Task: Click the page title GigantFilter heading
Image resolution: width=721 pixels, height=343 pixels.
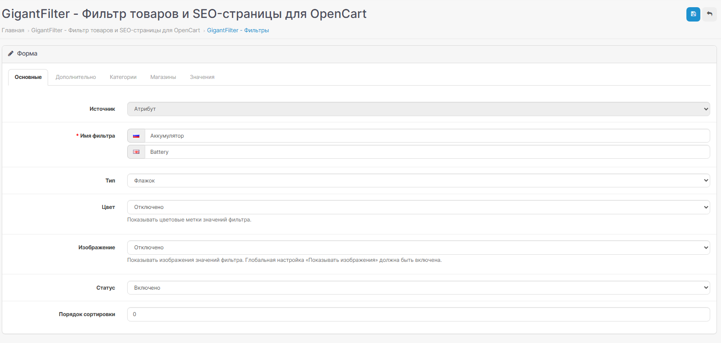Action: tap(184, 14)
